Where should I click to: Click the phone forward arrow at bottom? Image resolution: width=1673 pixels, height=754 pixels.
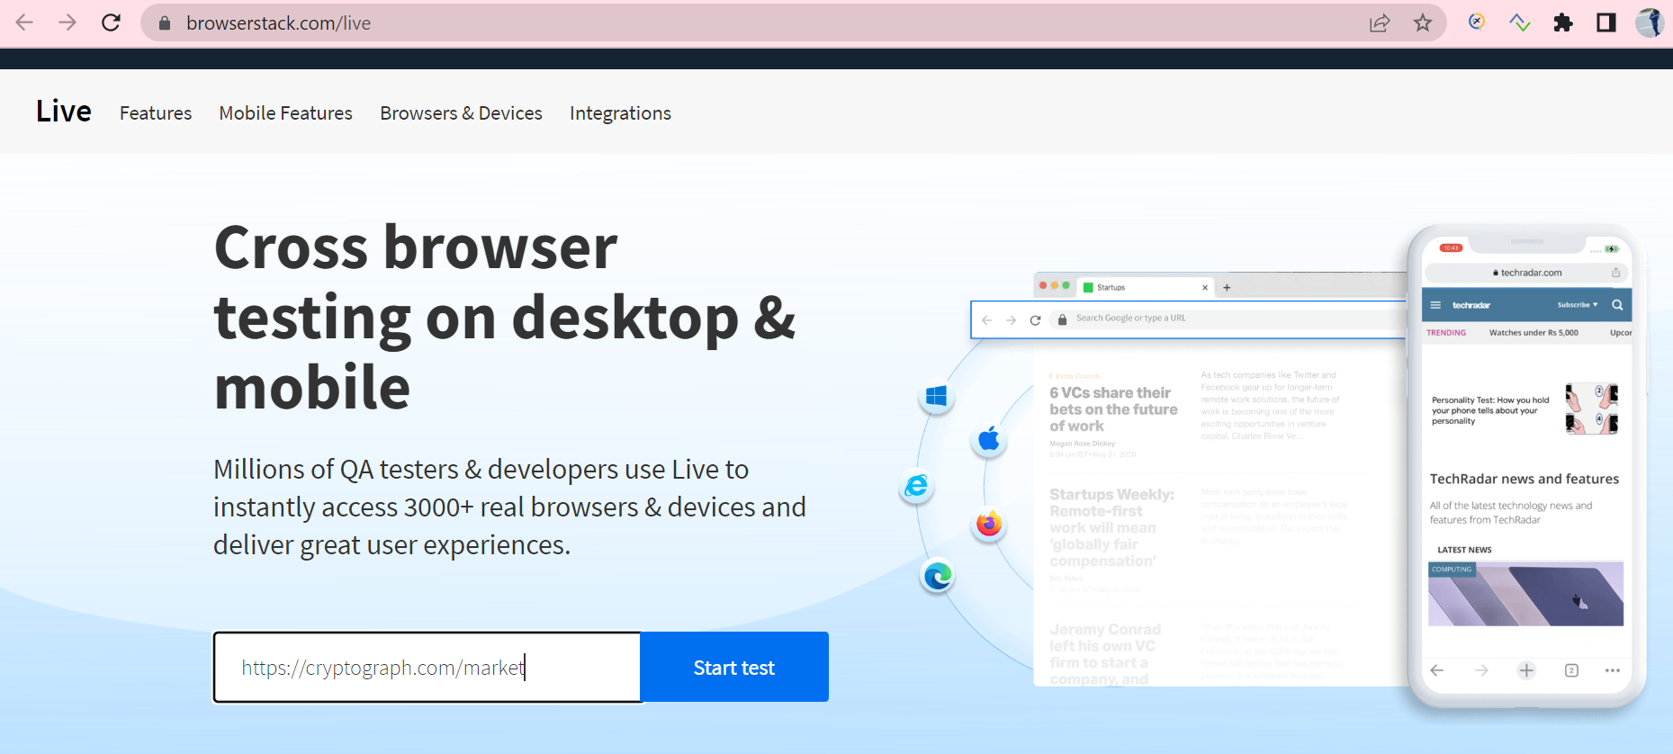(1481, 670)
